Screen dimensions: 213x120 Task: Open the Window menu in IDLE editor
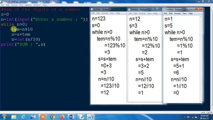(x=37, y=5)
